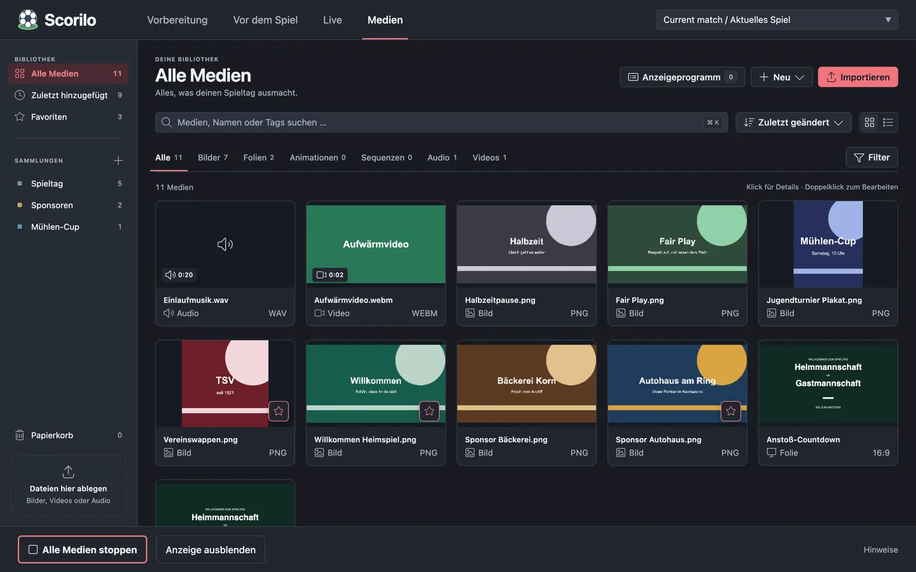This screenshot has height=572, width=916.
Task: Switch to Live tab
Action: point(333,20)
